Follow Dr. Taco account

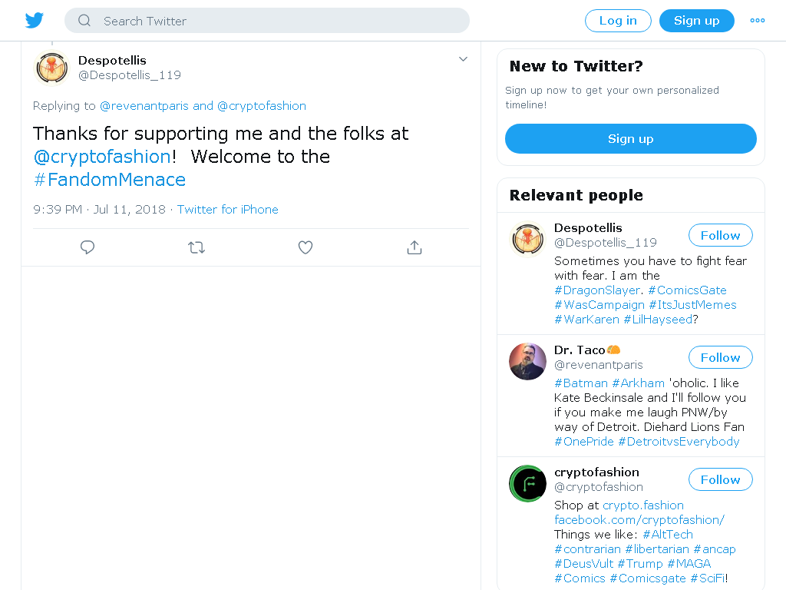tap(720, 358)
